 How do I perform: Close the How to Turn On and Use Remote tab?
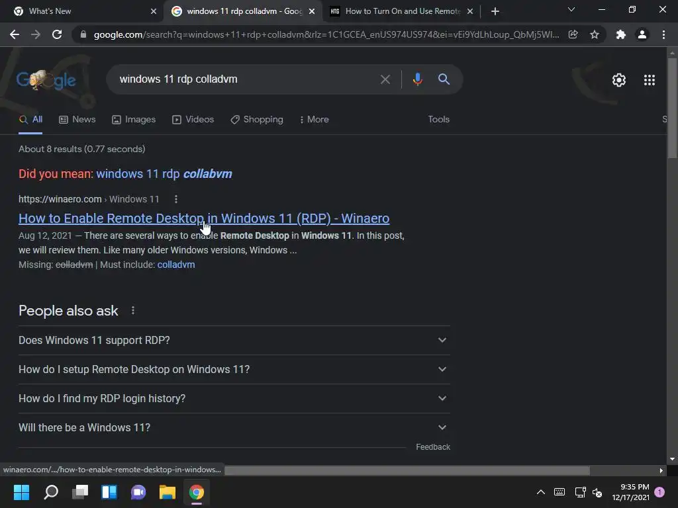(470, 11)
